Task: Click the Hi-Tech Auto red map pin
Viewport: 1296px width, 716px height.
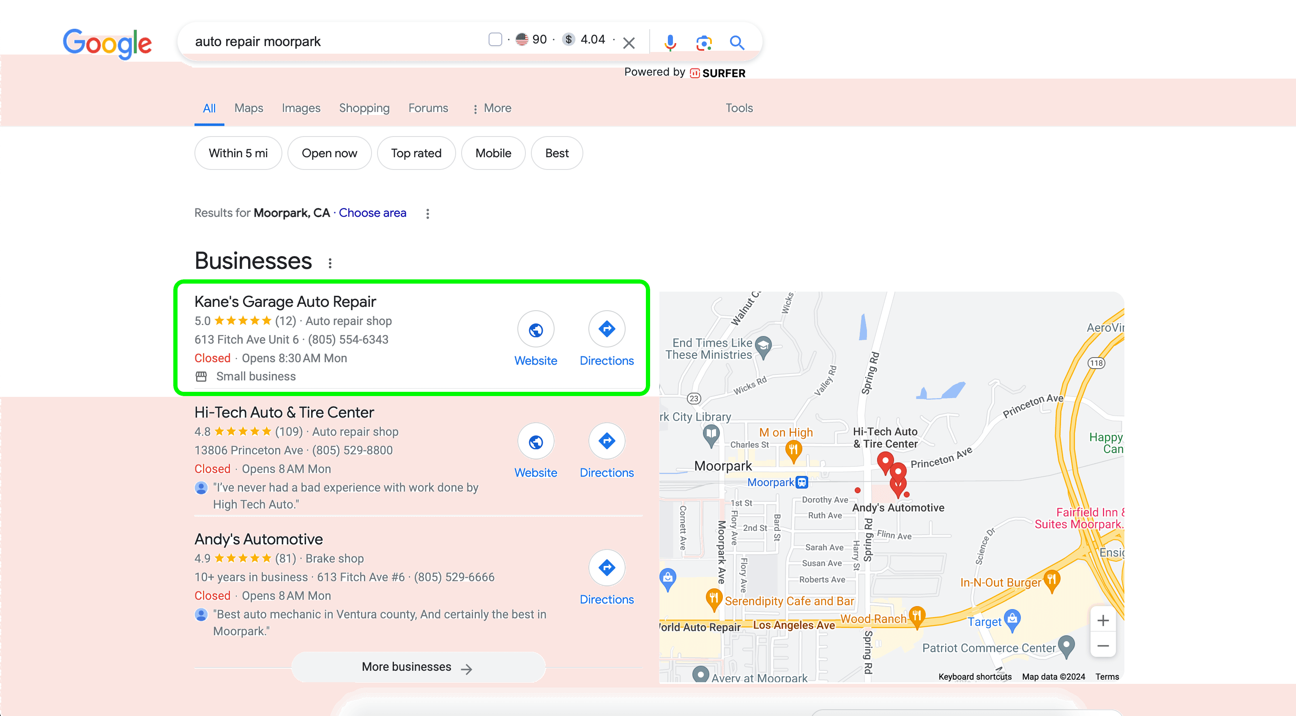Action: point(886,462)
